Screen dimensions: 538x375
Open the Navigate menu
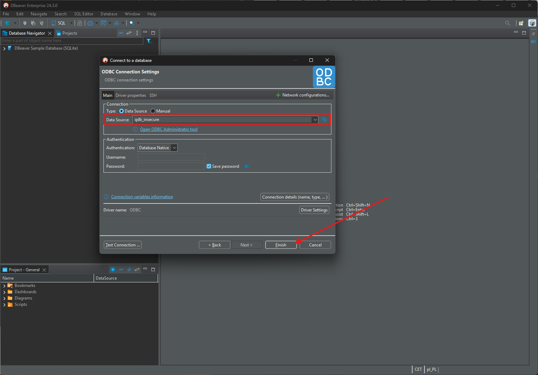coord(39,14)
